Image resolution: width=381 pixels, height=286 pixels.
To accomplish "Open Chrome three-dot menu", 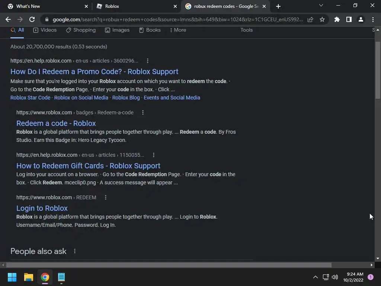I will [x=373, y=19].
